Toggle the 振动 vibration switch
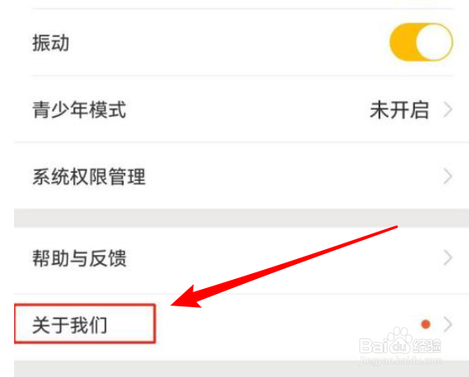 click(421, 42)
